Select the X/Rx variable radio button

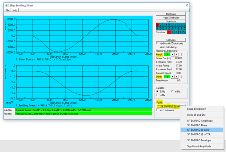[x=158, y=94]
